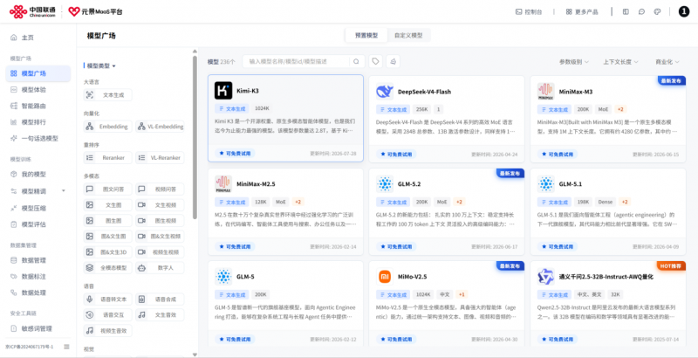Image resolution: width=698 pixels, height=358 pixels.
Task: Filter by 图文问答 type
Action: tap(107, 189)
